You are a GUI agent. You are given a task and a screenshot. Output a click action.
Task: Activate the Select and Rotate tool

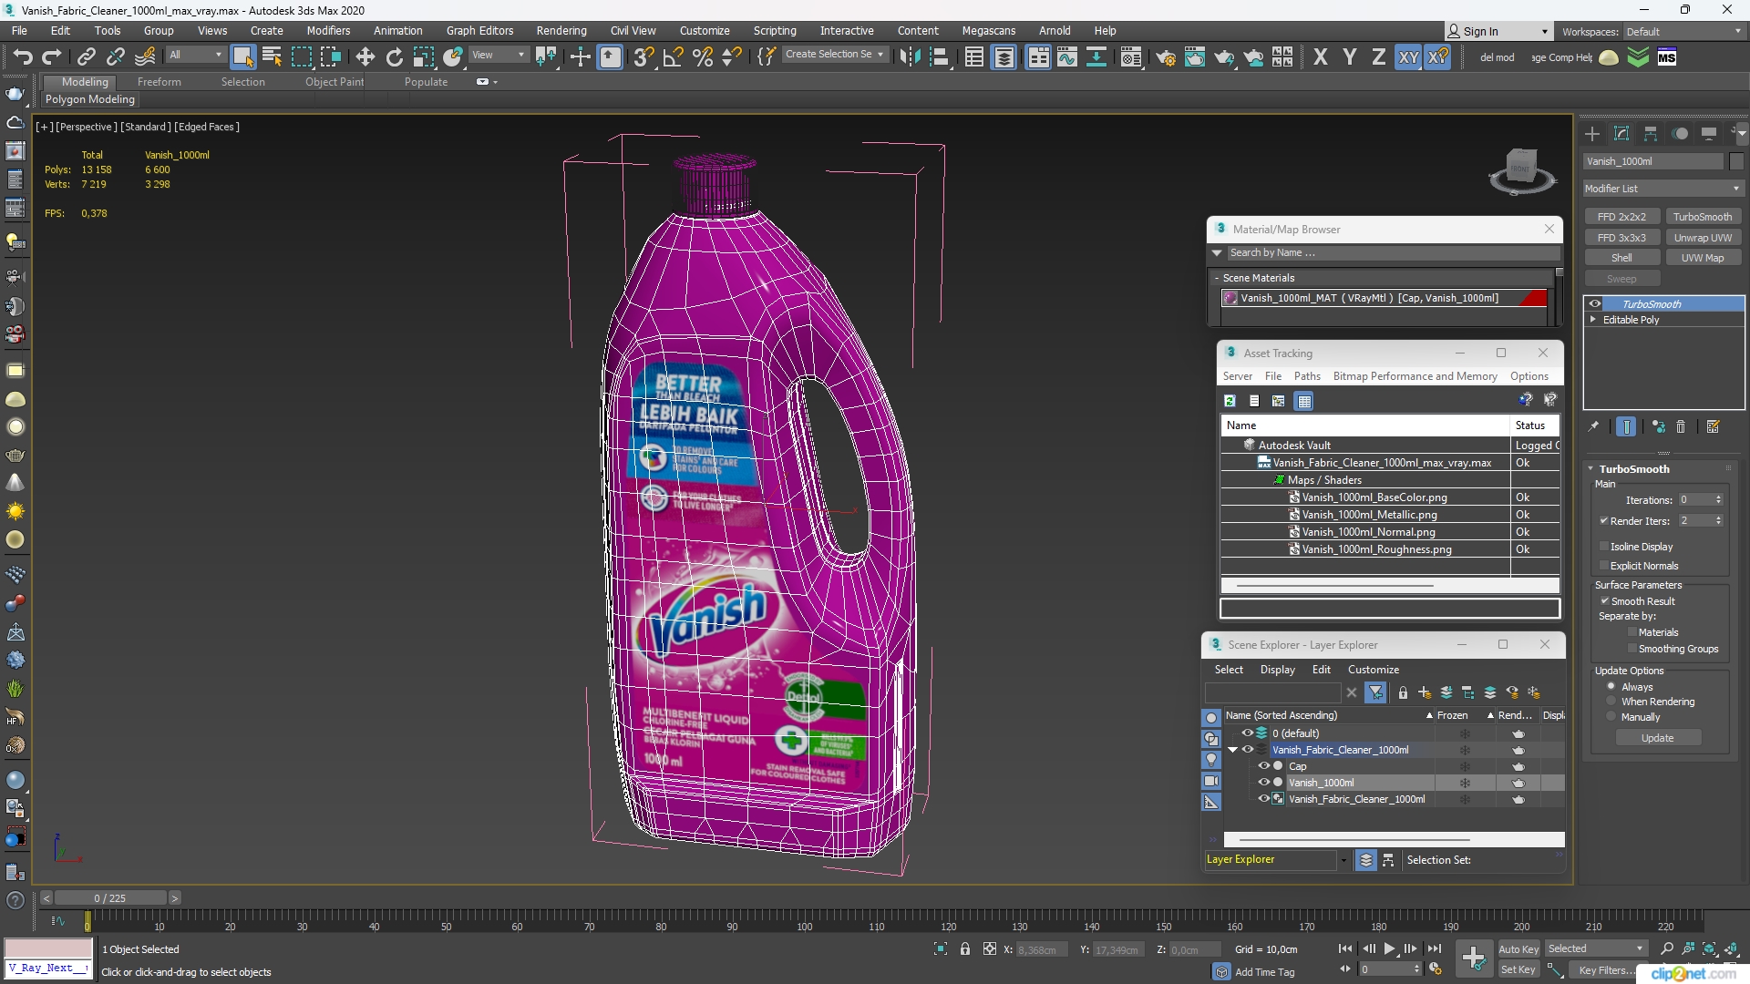pos(395,57)
